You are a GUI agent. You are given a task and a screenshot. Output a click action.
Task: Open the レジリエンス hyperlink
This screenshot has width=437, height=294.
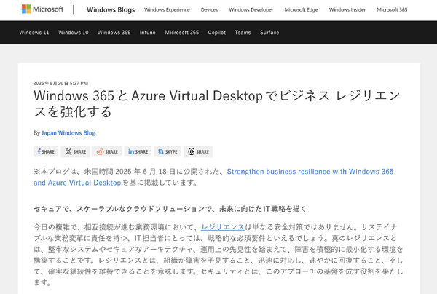click(x=223, y=227)
